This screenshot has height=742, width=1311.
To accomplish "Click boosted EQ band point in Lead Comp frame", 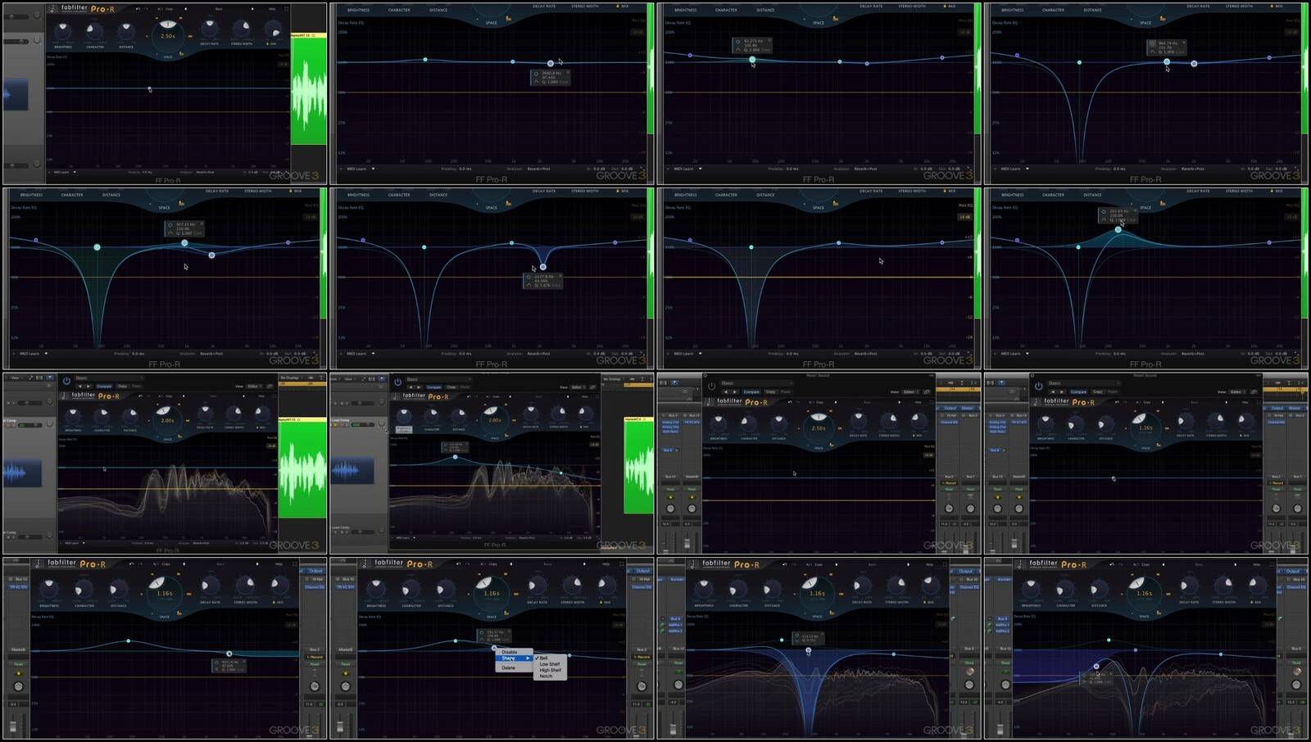I will tap(455, 457).
